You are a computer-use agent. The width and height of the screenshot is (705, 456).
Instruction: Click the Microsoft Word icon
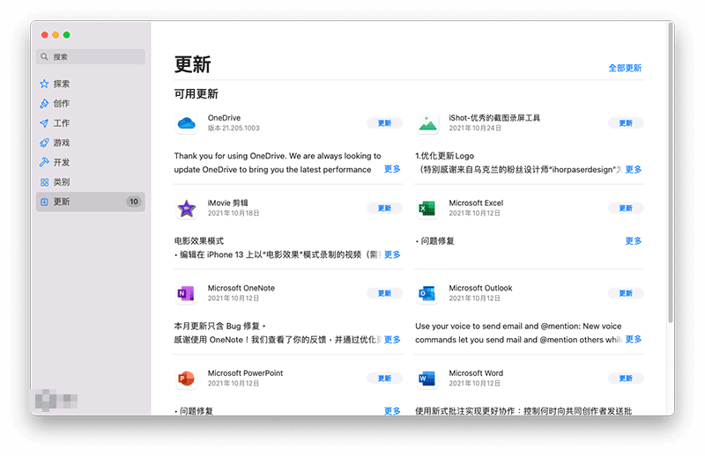pos(427,379)
